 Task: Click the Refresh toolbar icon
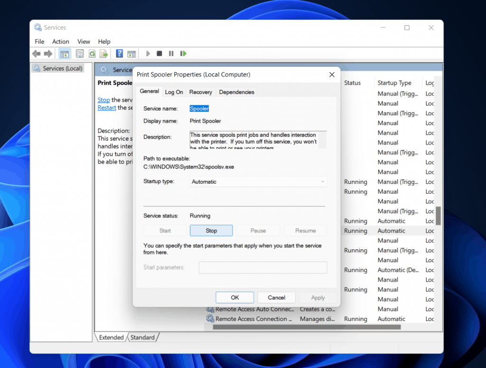coord(92,54)
